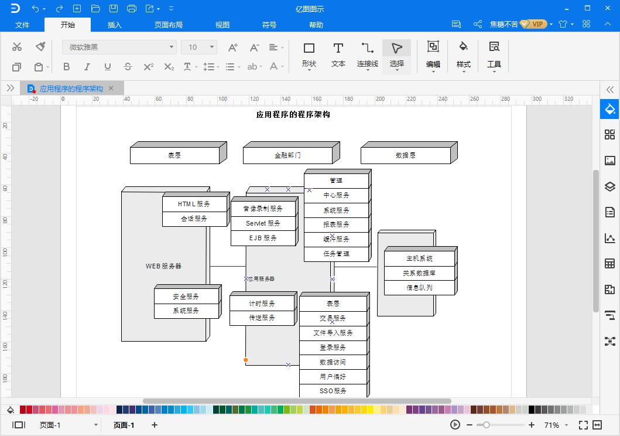Open the font size dropdown

[208, 46]
